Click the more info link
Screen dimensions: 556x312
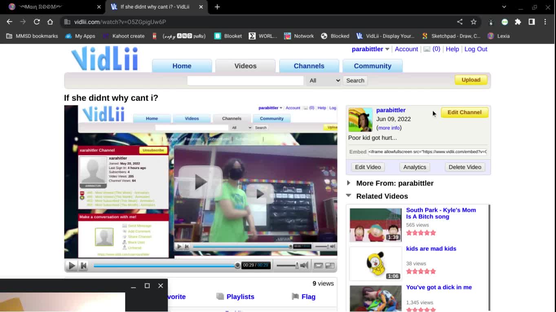389,127
